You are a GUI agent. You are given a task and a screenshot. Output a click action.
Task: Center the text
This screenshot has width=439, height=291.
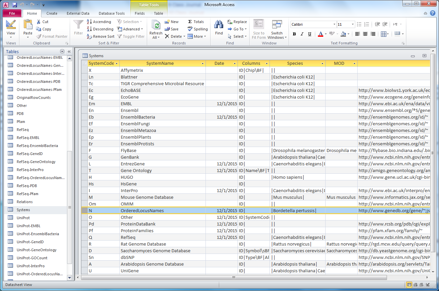(x=365, y=34)
